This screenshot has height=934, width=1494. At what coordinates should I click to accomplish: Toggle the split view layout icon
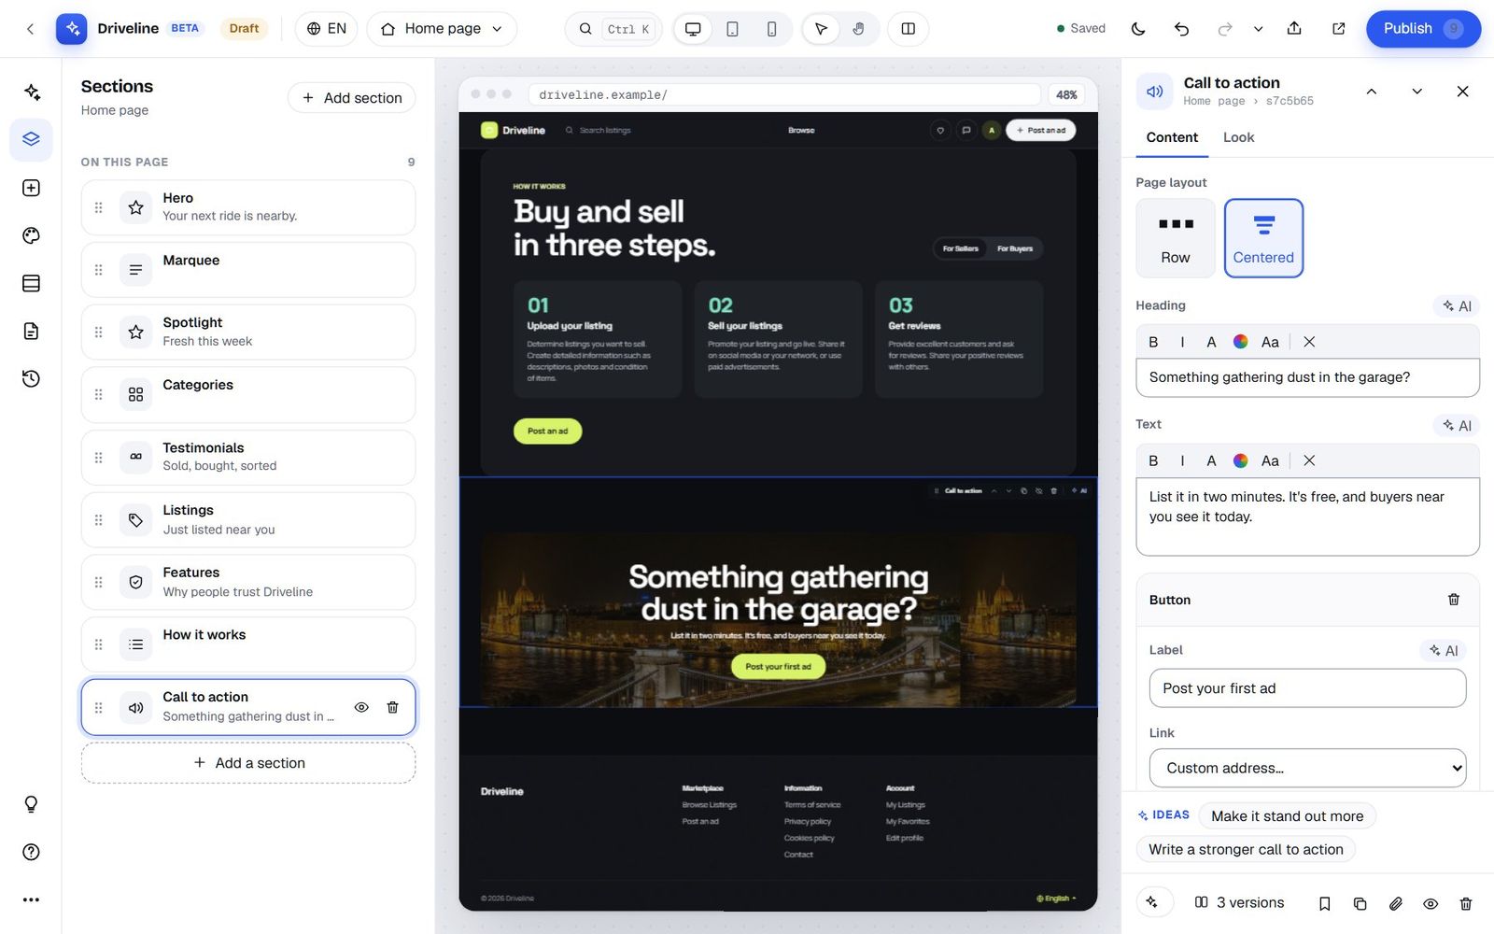908,29
